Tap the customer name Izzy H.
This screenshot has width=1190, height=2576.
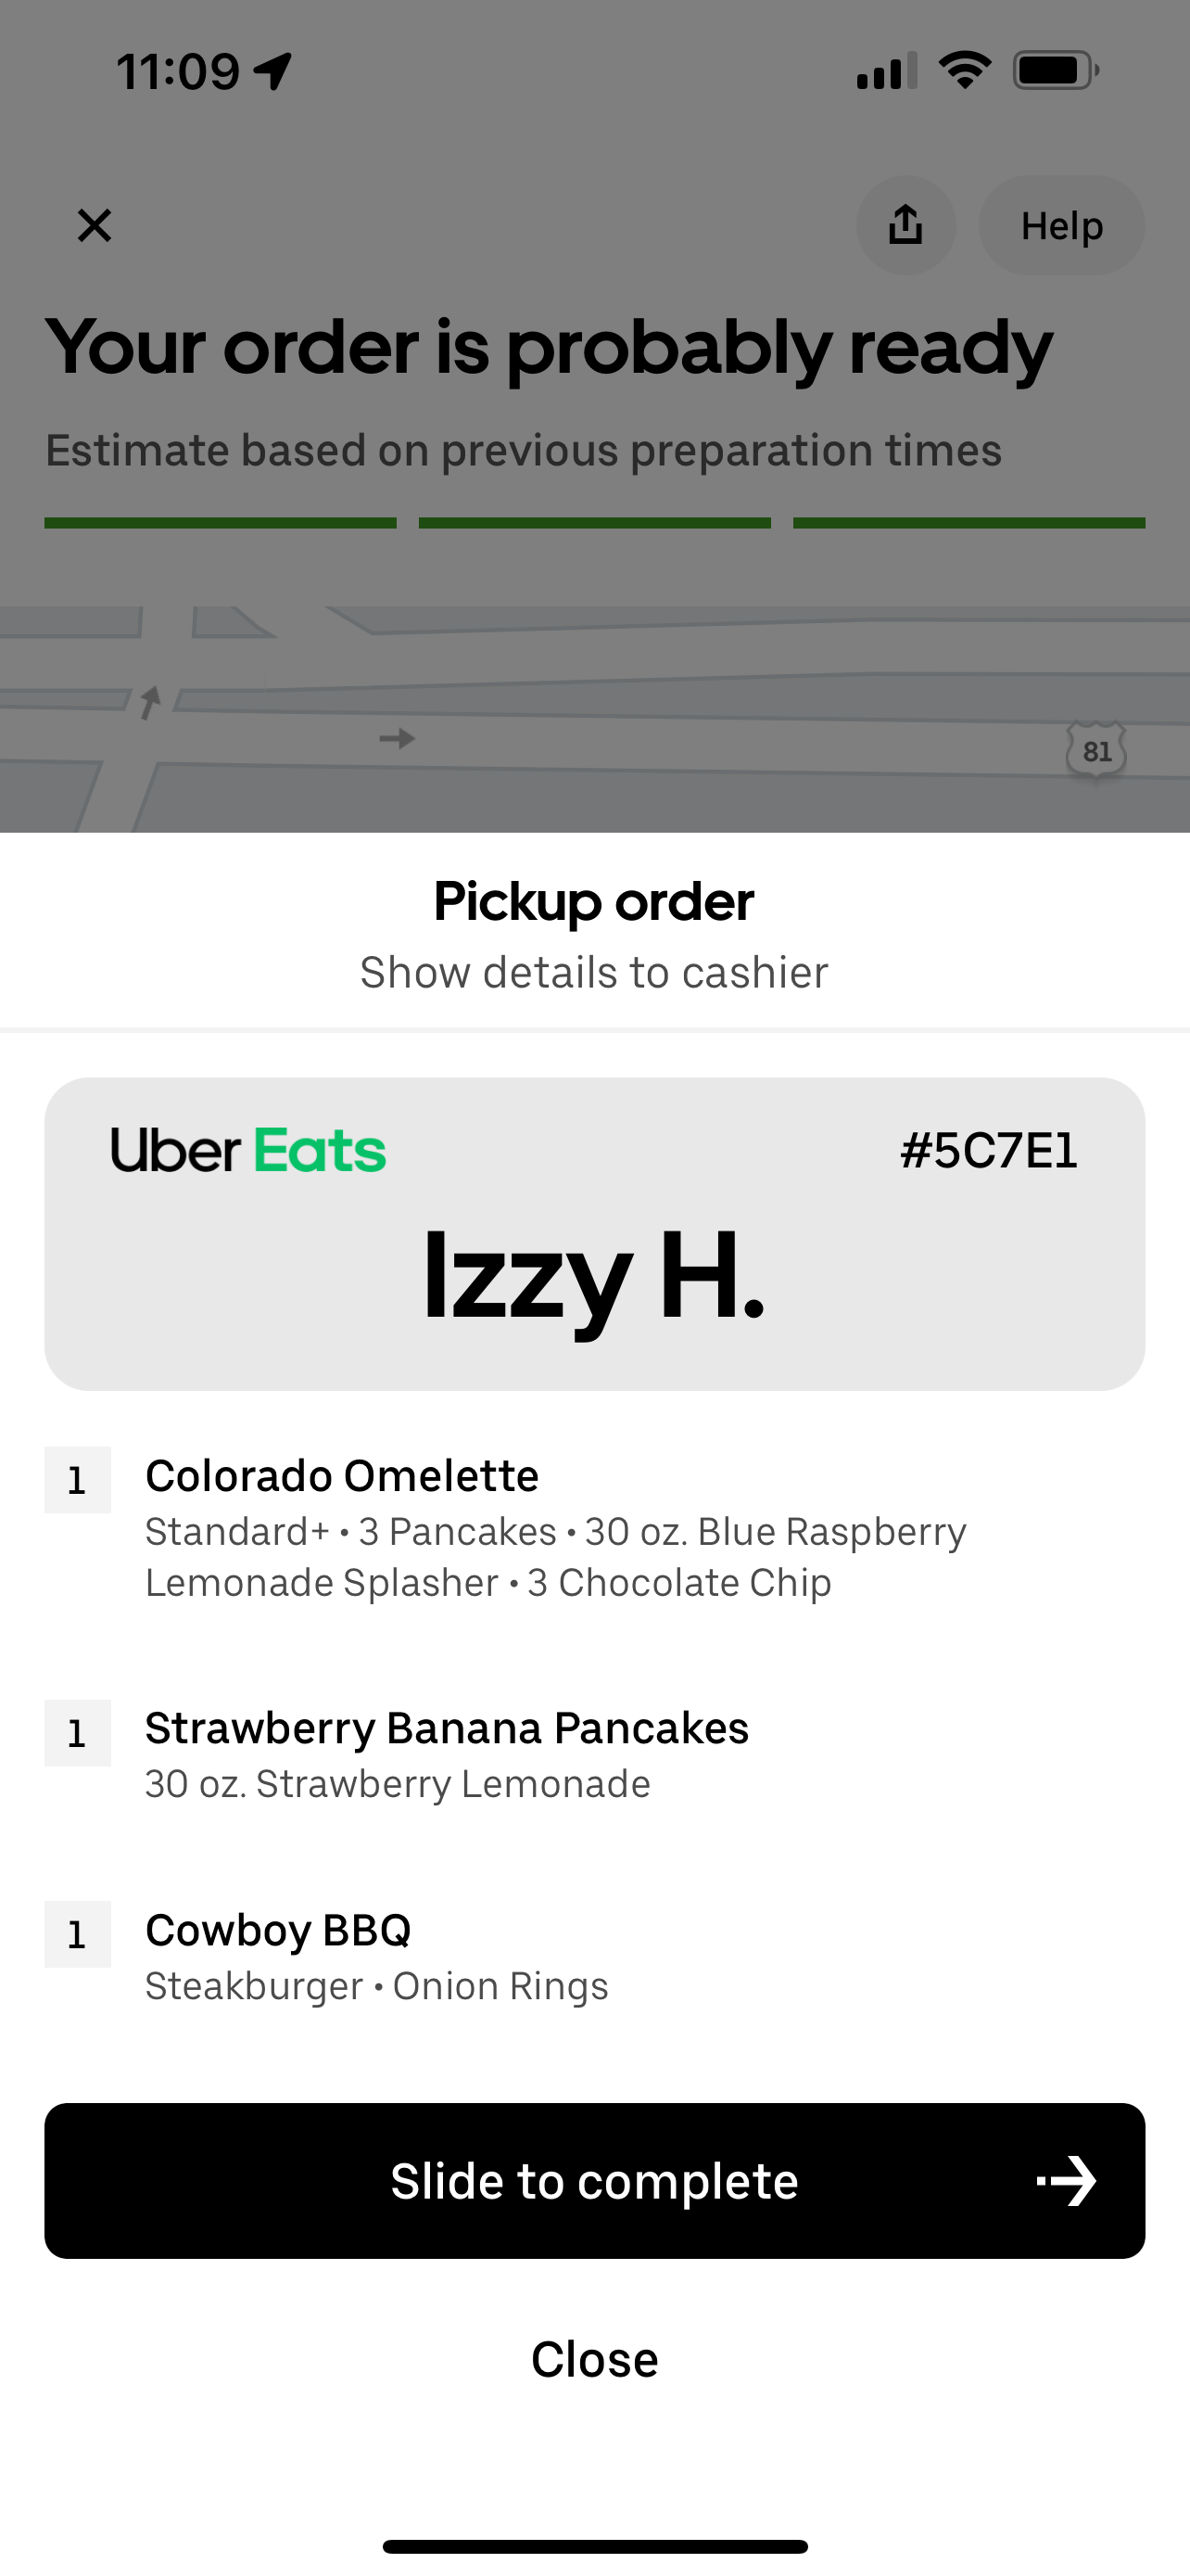coord(594,1276)
